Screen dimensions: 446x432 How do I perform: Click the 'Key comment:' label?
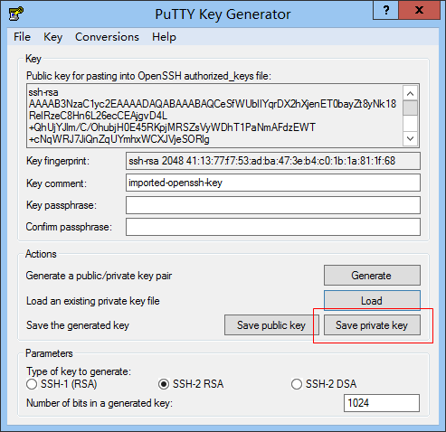56,183
